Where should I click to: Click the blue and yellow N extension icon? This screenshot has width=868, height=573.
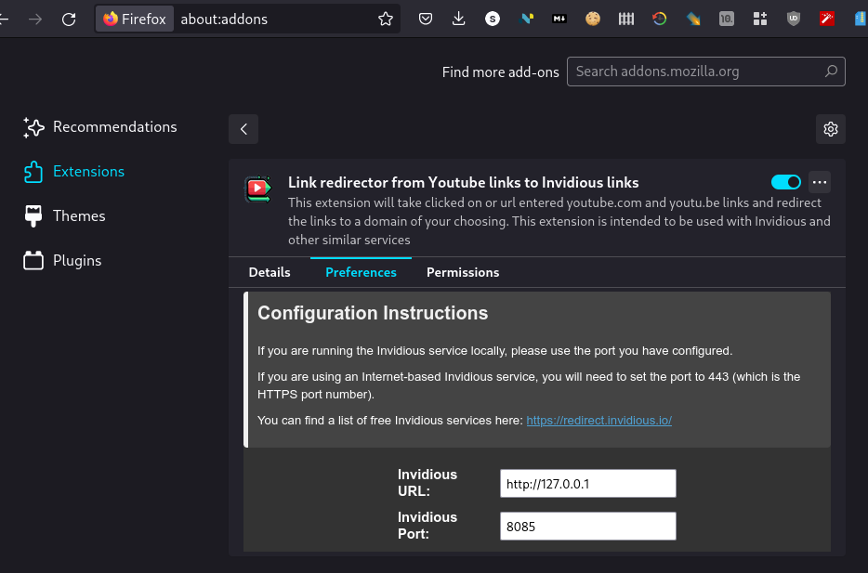(x=526, y=20)
